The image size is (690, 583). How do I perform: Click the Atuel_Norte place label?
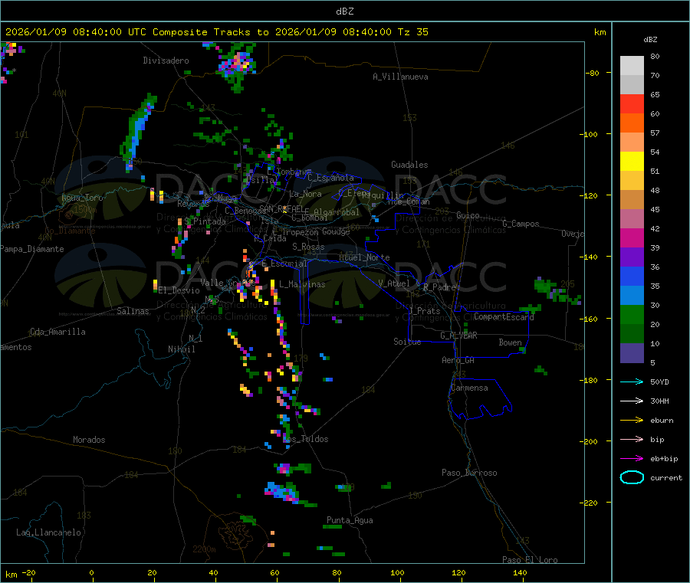coord(364,257)
